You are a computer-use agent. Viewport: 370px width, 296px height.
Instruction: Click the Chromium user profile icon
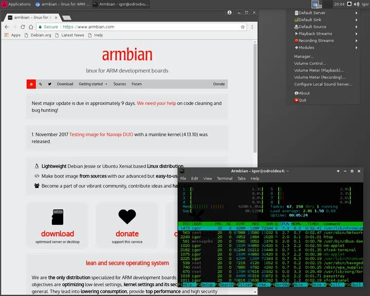[229, 12]
